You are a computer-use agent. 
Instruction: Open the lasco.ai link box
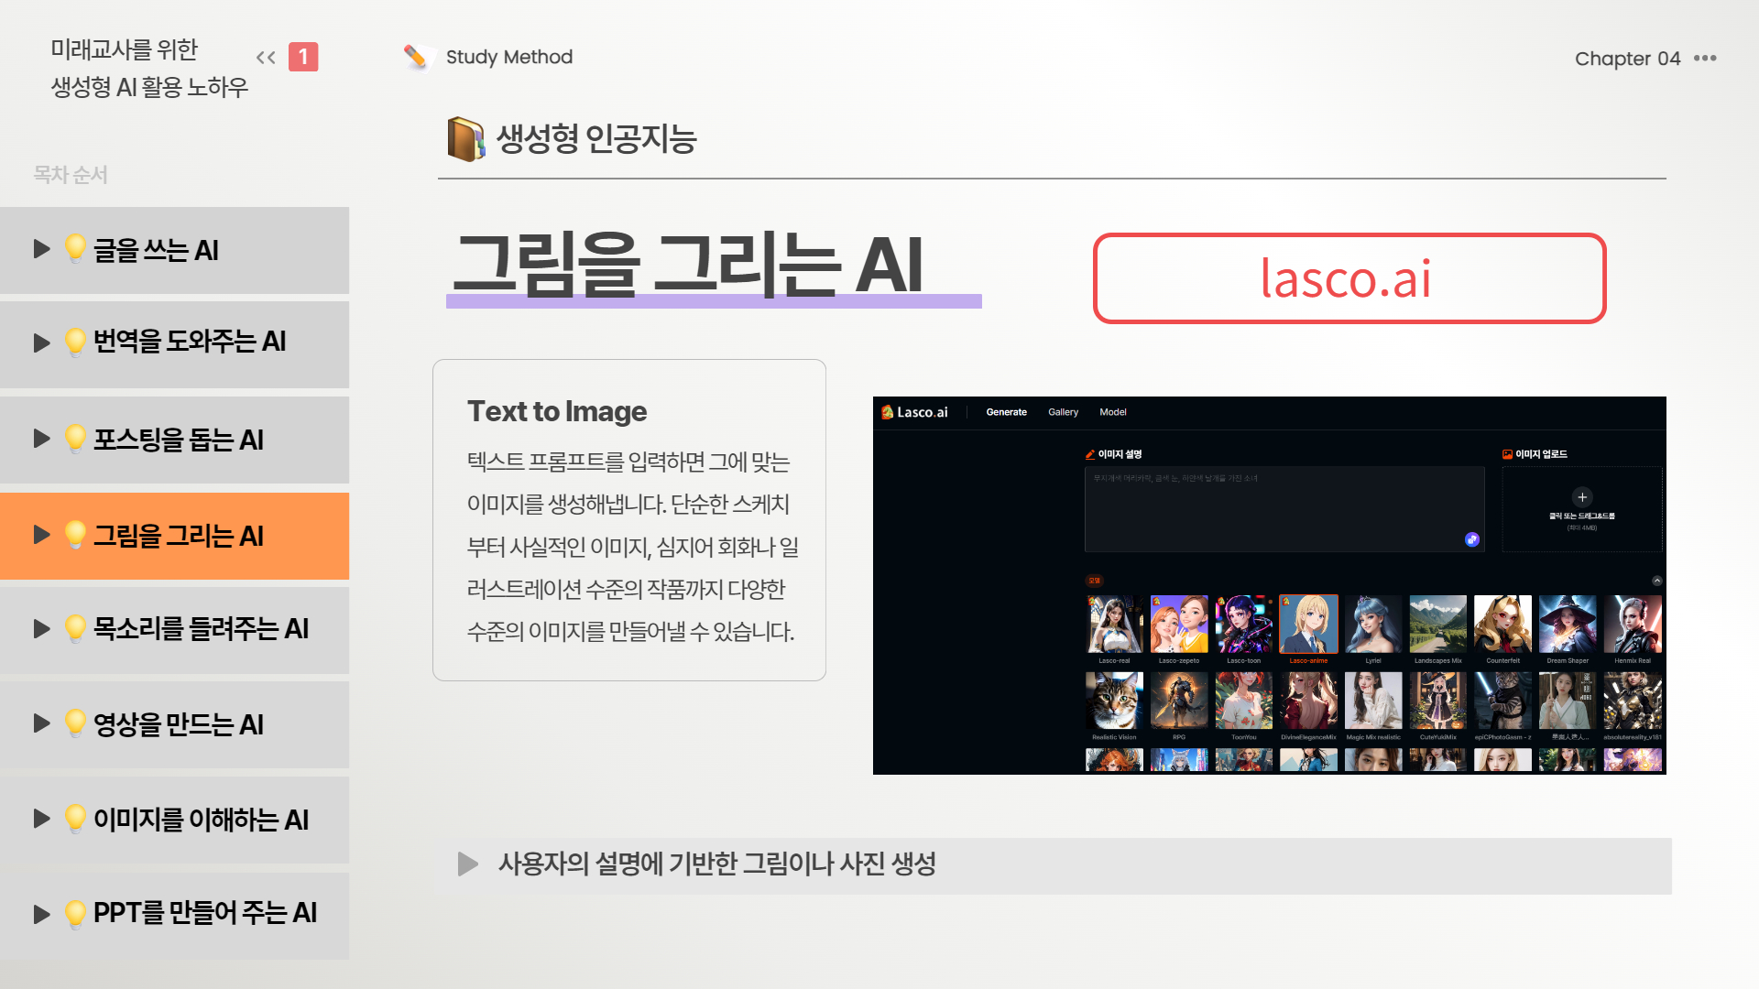pos(1349,278)
